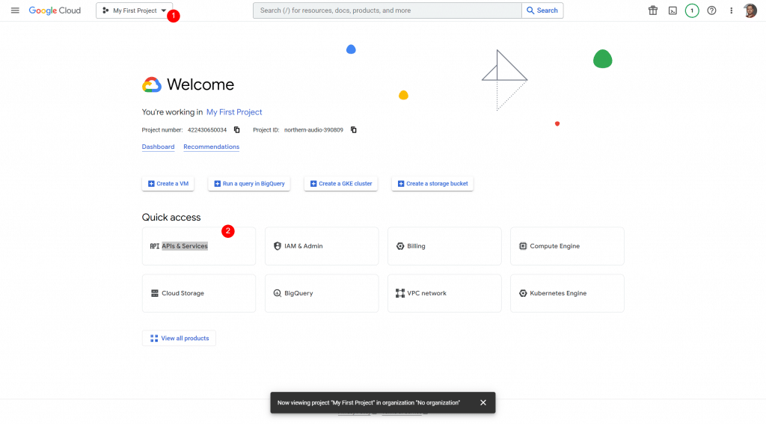Viewport: 766px width, 424px height.
Task: Open Cloud Storage quick access card
Action: (199, 293)
